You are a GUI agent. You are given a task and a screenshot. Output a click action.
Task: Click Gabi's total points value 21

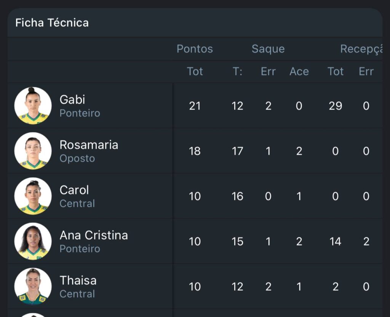[195, 106]
